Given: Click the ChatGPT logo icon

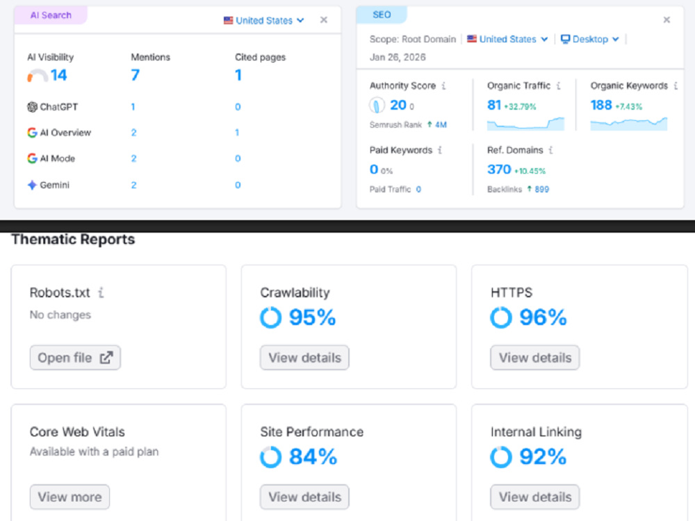Looking at the screenshot, I should click(32, 107).
